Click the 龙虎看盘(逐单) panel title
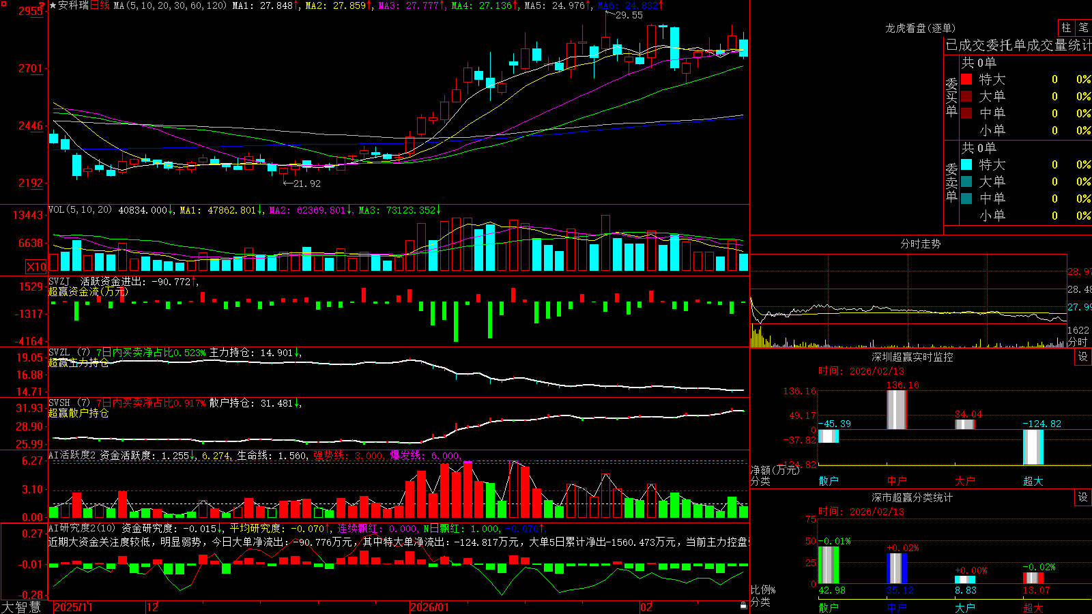Screen dimensions: 1092x614 pos(920,28)
